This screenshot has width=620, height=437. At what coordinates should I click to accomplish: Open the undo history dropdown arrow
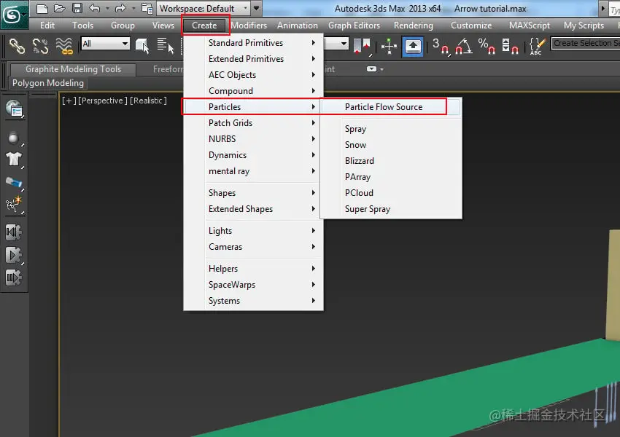pyautogui.click(x=107, y=8)
